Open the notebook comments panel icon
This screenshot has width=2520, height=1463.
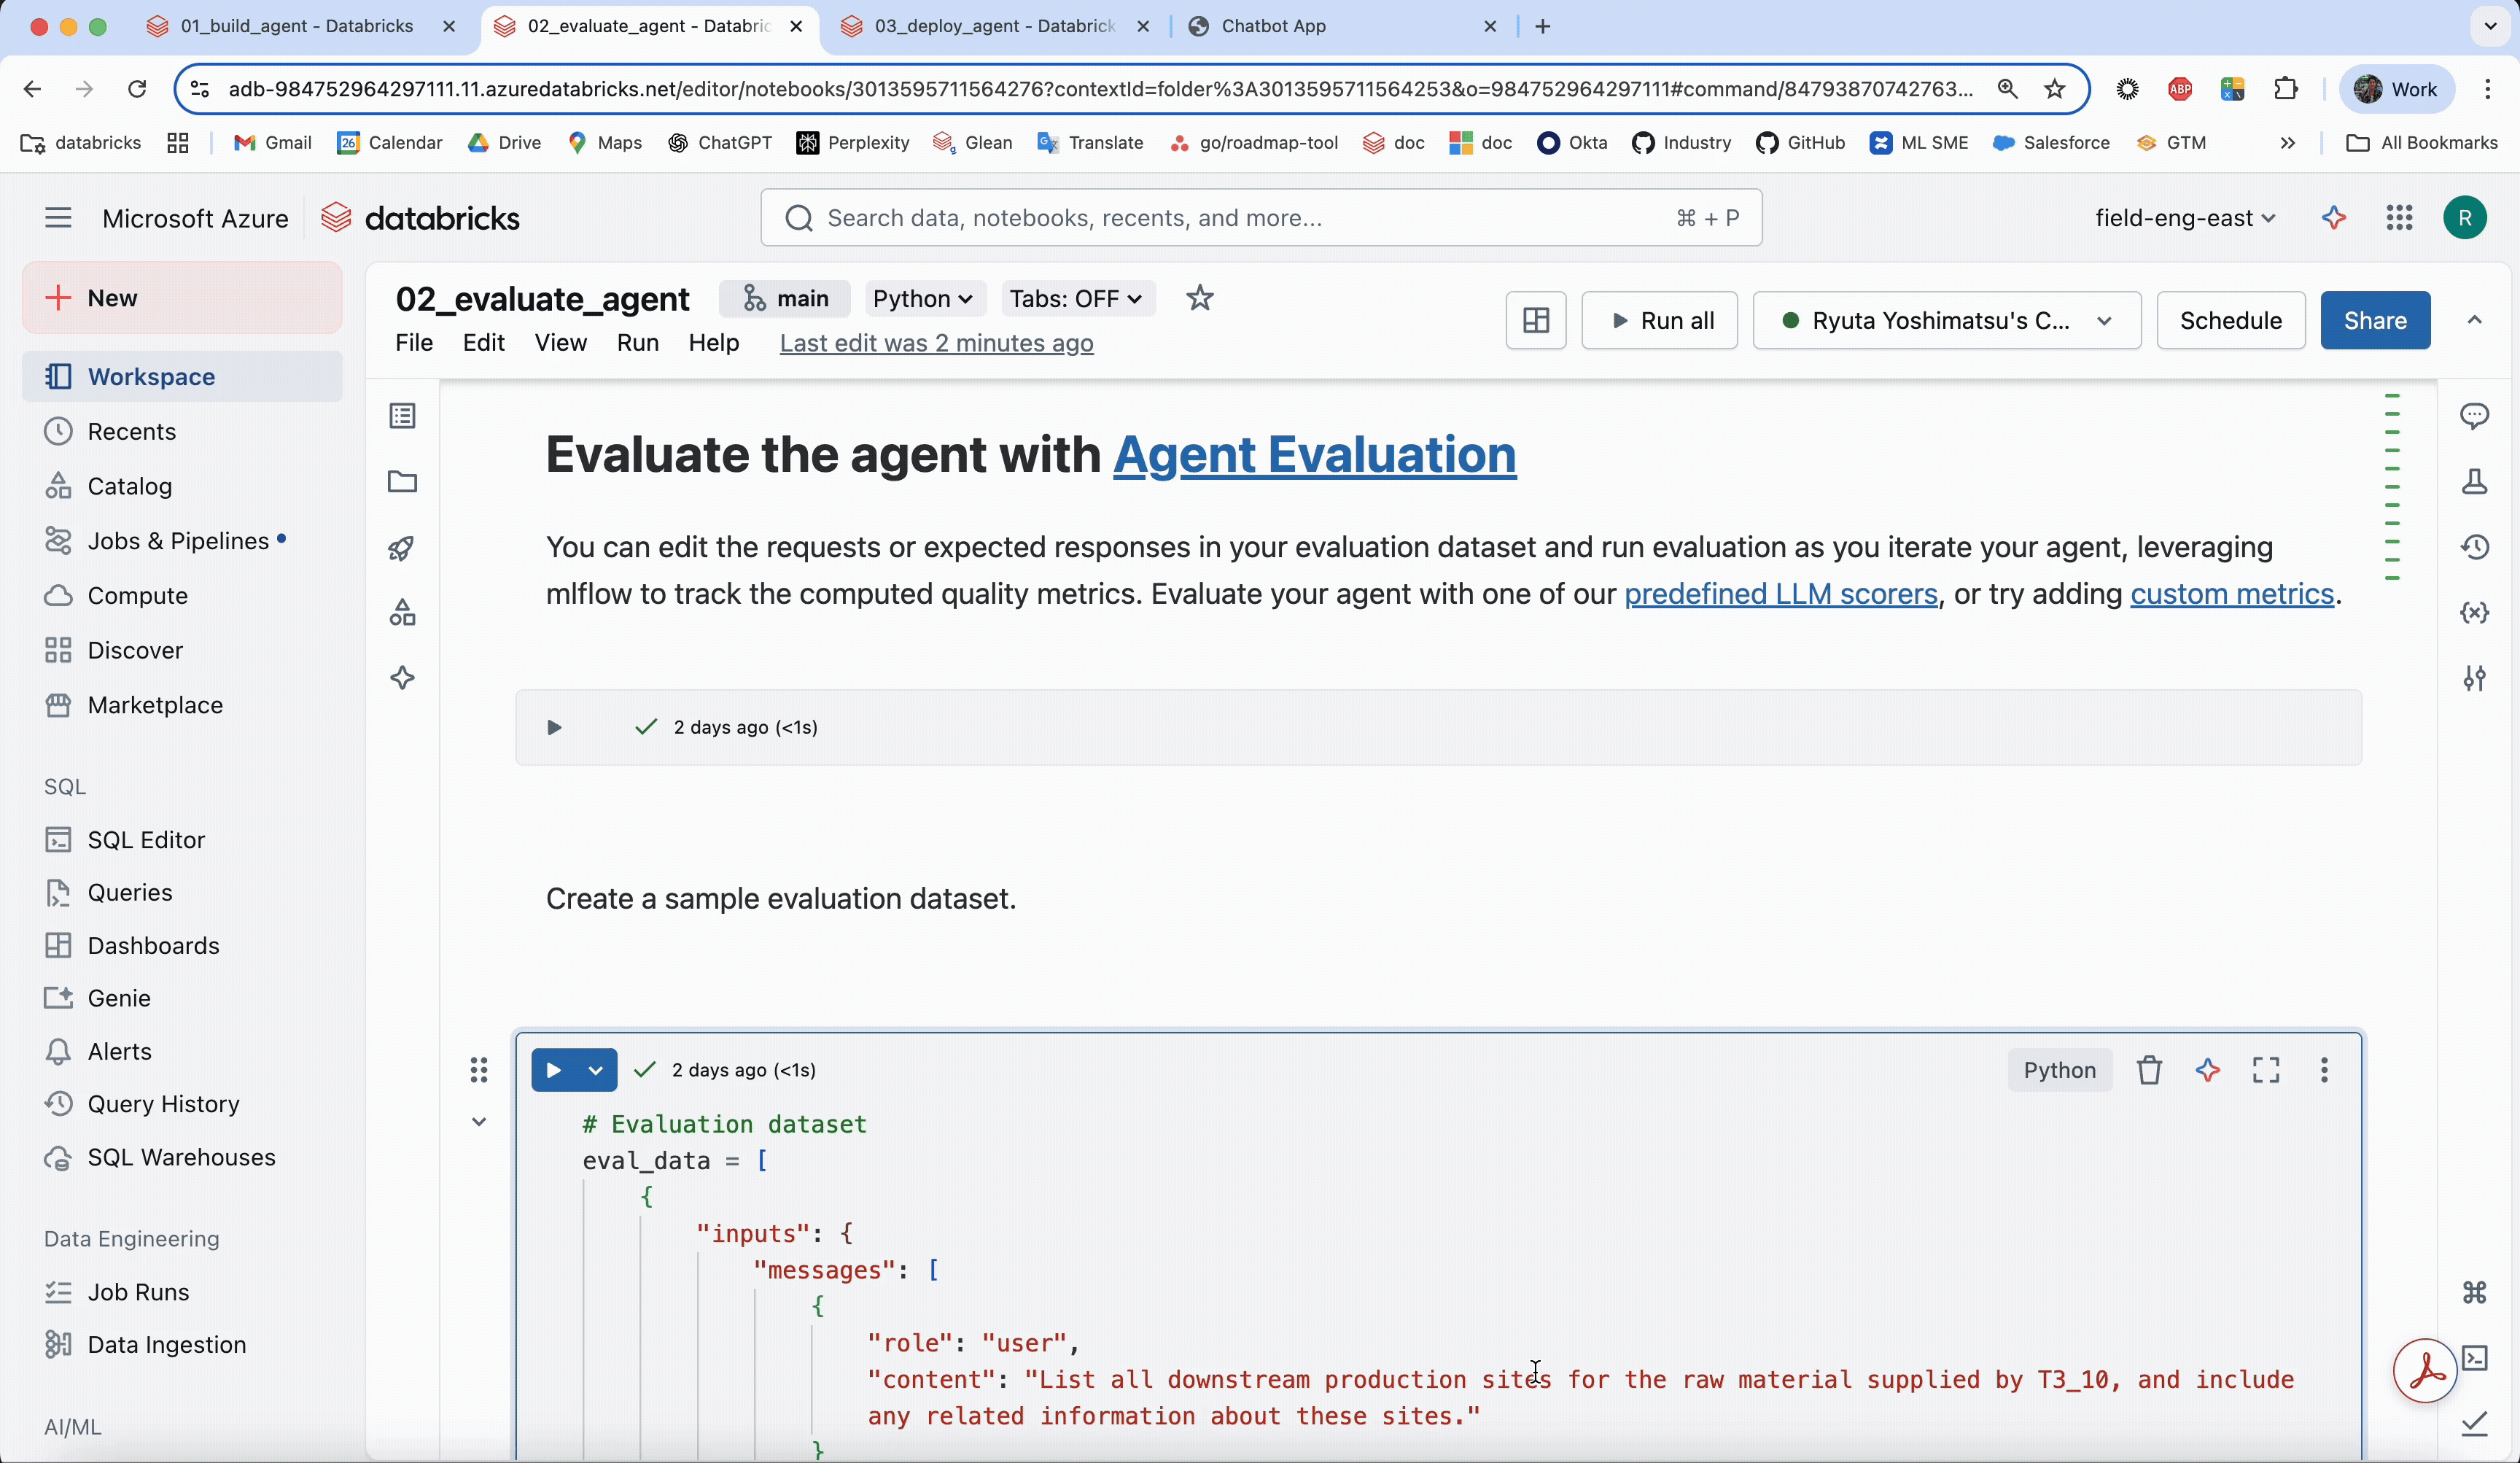pyautogui.click(x=2474, y=416)
